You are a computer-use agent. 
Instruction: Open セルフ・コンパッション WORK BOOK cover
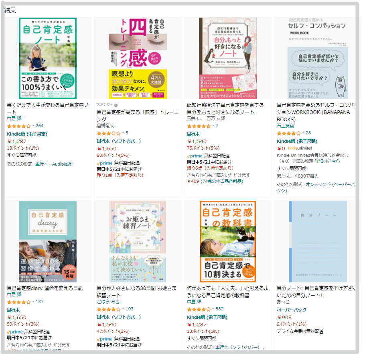(x=318, y=58)
